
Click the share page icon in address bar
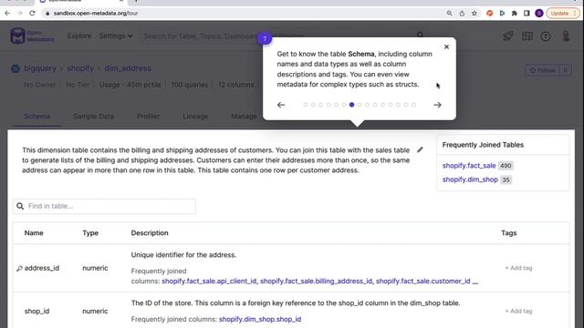[462, 13]
